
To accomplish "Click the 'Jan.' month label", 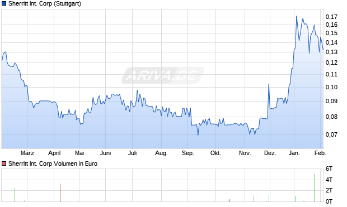I will click(x=294, y=153).
